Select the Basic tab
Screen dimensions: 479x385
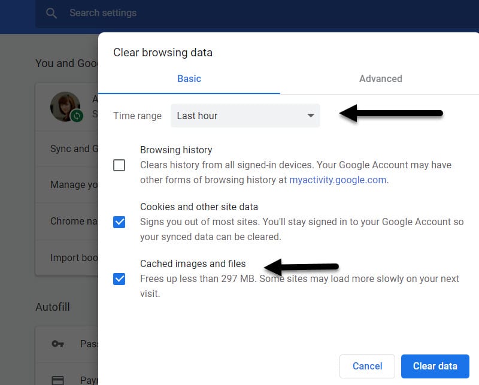[189, 78]
